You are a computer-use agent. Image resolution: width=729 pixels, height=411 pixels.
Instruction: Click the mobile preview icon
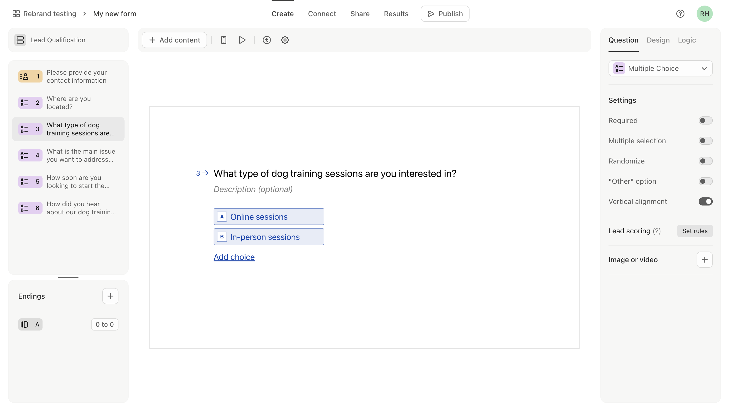(x=223, y=40)
